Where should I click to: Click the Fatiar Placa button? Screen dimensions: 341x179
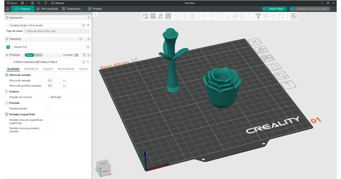pyautogui.click(x=276, y=9)
